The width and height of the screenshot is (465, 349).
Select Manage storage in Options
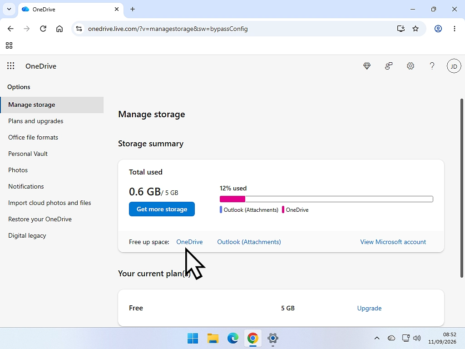point(52,105)
